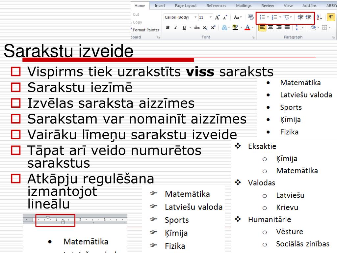Click the 'Humanitārie' list entry

click(270, 219)
